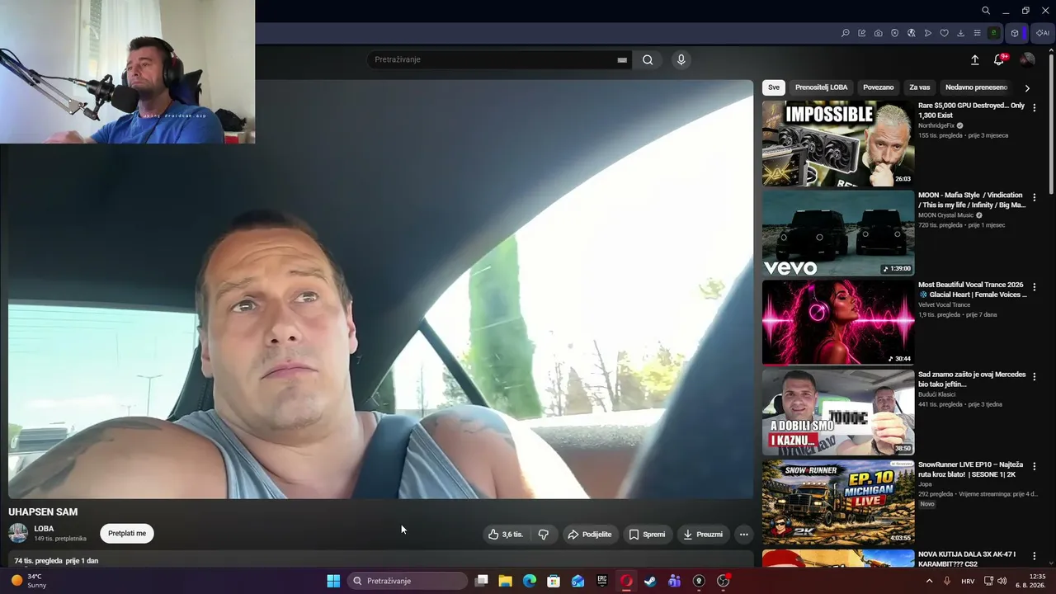
Task: Click the page vertical scrollbar
Action: (1052, 124)
